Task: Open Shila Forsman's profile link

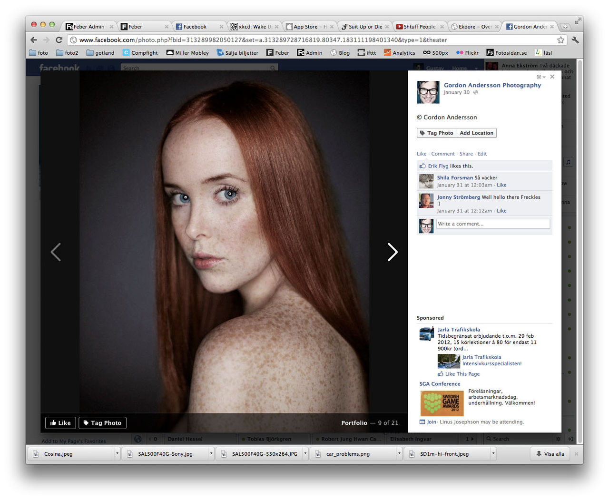Action: 455,178
